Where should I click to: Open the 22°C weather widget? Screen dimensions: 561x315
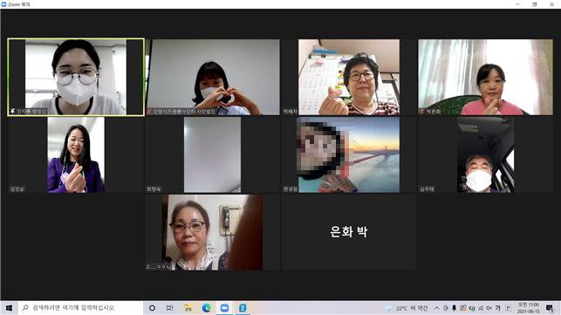point(407,308)
